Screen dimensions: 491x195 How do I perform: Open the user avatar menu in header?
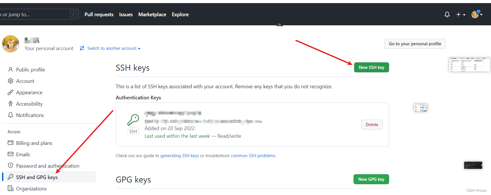coord(477,14)
